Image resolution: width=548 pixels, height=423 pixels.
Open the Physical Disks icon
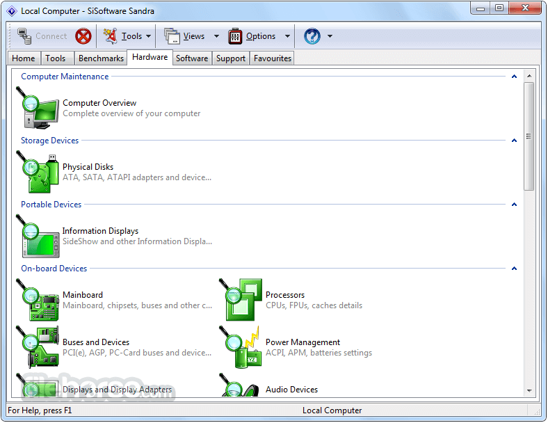[x=38, y=172]
